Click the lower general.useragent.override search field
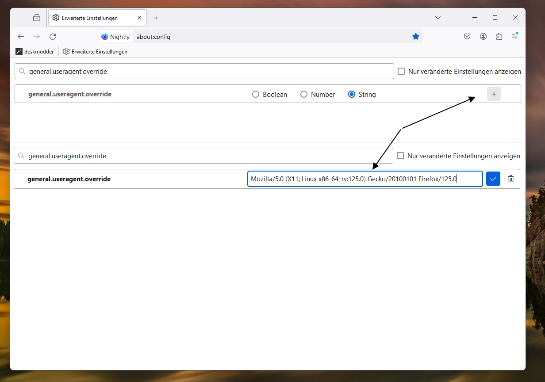545x382 pixels. (x=203, y=156)
